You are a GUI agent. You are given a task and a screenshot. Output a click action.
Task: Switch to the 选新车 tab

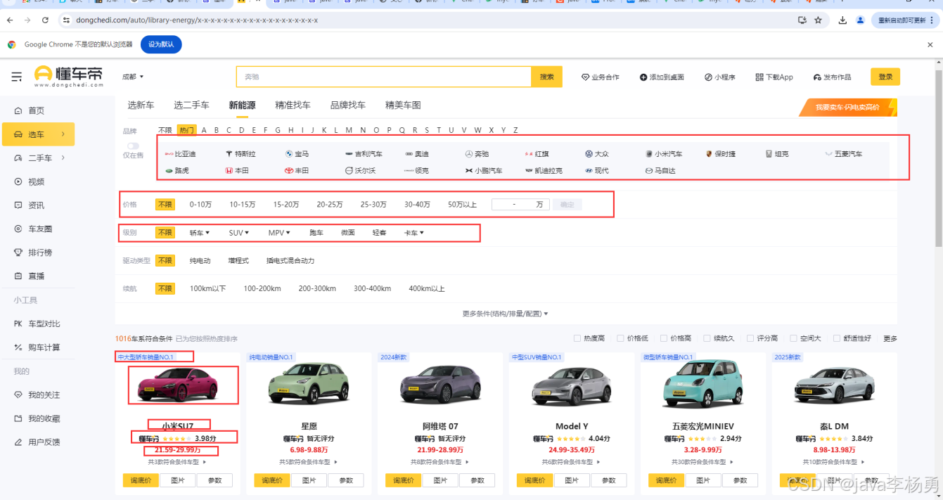(141, 105)
